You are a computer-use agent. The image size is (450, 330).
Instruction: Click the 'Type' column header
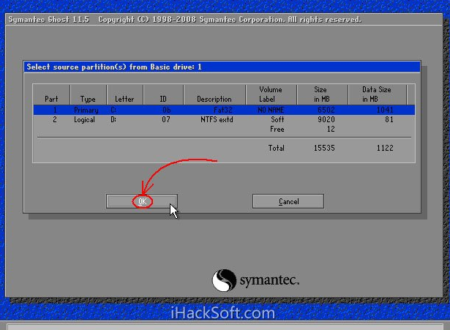coord(88,100)
